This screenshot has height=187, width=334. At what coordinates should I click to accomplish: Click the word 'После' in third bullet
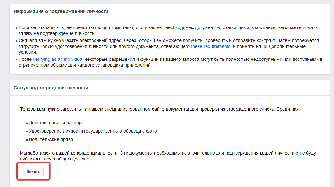coord(25,59)
